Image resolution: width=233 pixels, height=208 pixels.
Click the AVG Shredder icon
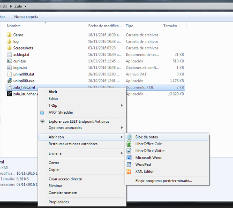(42, 112)
